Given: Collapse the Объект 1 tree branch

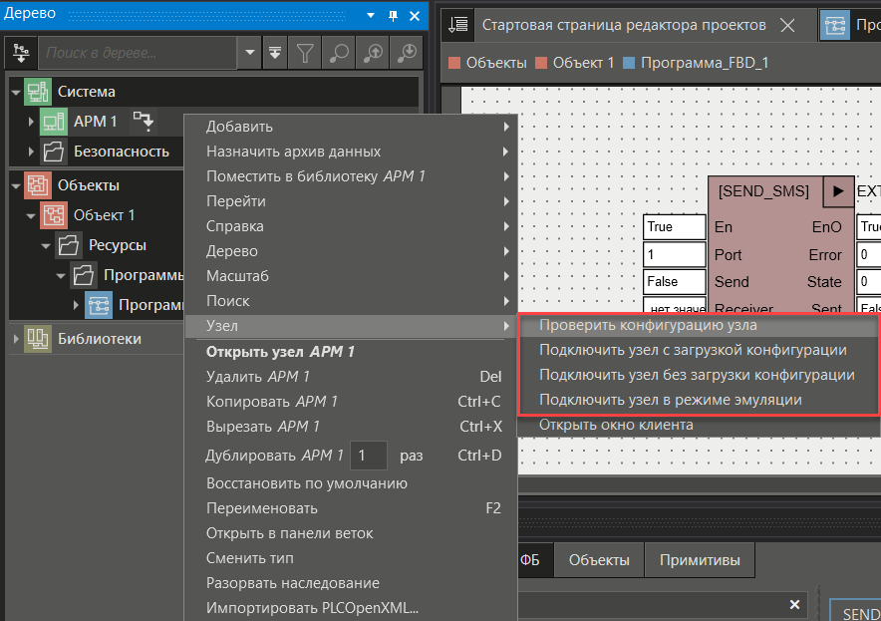Looking at the screenshot, I should (x=31, y=214).
